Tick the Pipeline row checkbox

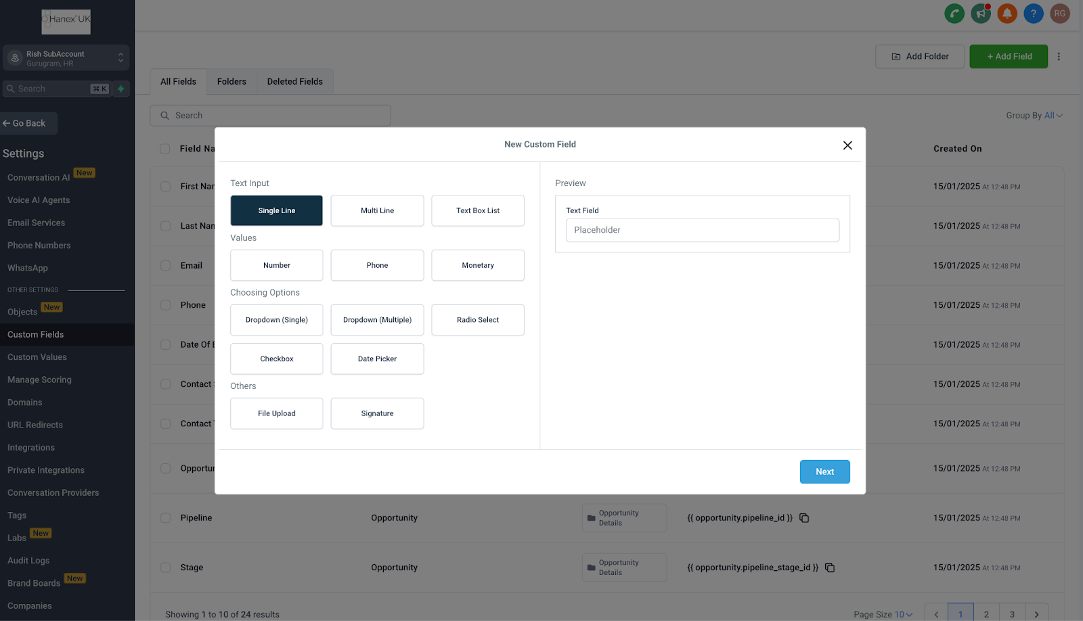click(165, 518)
